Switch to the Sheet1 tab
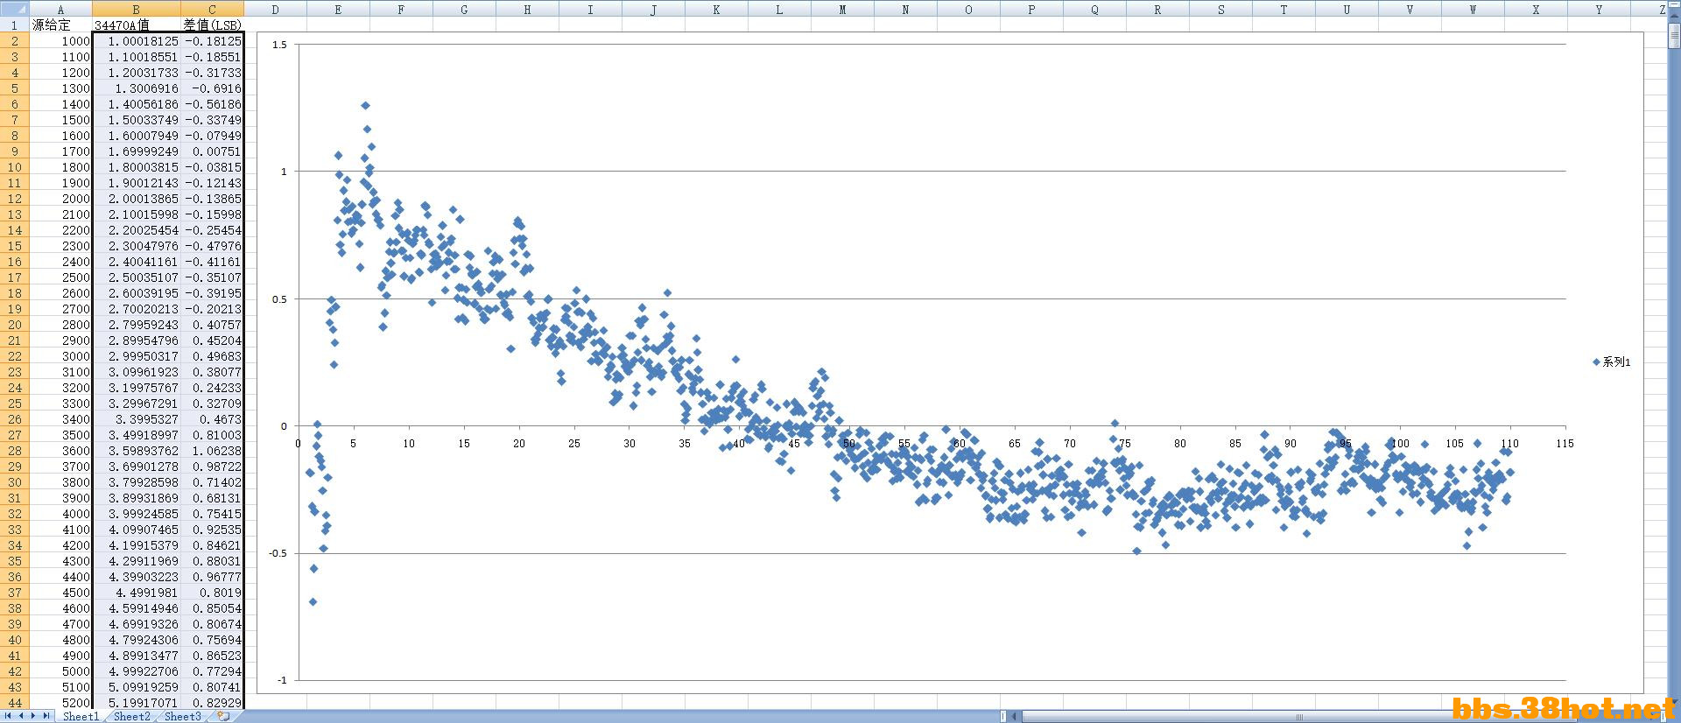Image resolution: width=1681 pixels, height=723 pixels. pyautogui.click(x=81, y=716)
